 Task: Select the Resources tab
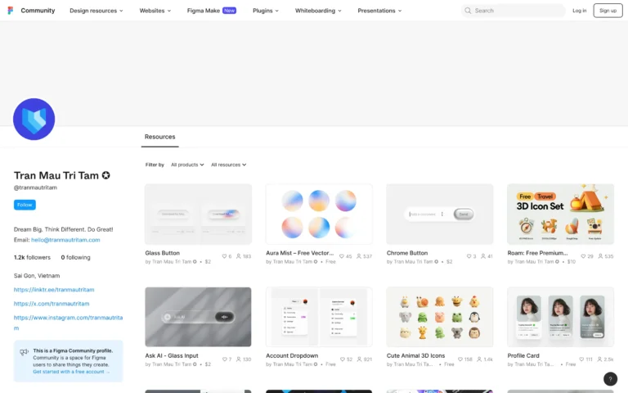pyautogui.click(x=159, y=137)
